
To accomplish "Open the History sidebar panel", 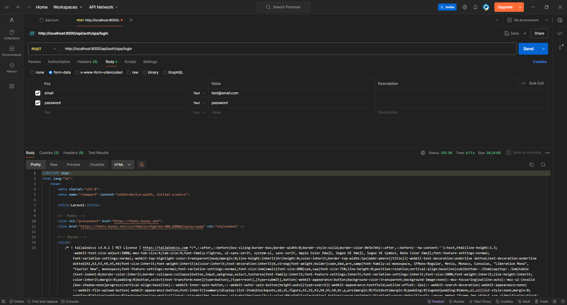I will point(12,68).
